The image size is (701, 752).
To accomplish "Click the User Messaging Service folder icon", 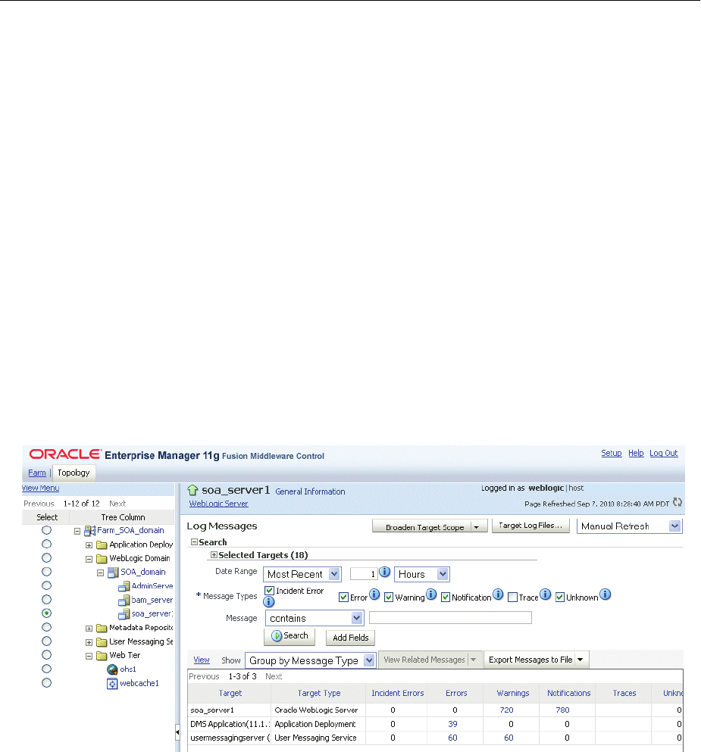I will (102, 641).
